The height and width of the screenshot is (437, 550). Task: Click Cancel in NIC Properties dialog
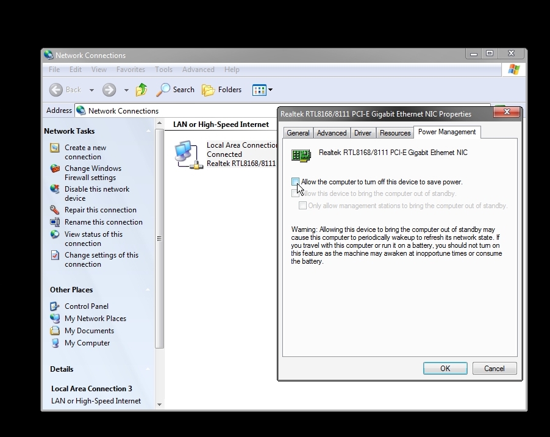pyautogui.click(x=495, y=369)
